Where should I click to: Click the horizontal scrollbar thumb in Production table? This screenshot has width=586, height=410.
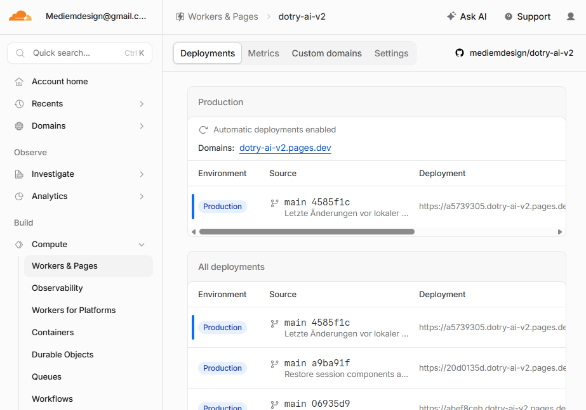tap(307, 232)
